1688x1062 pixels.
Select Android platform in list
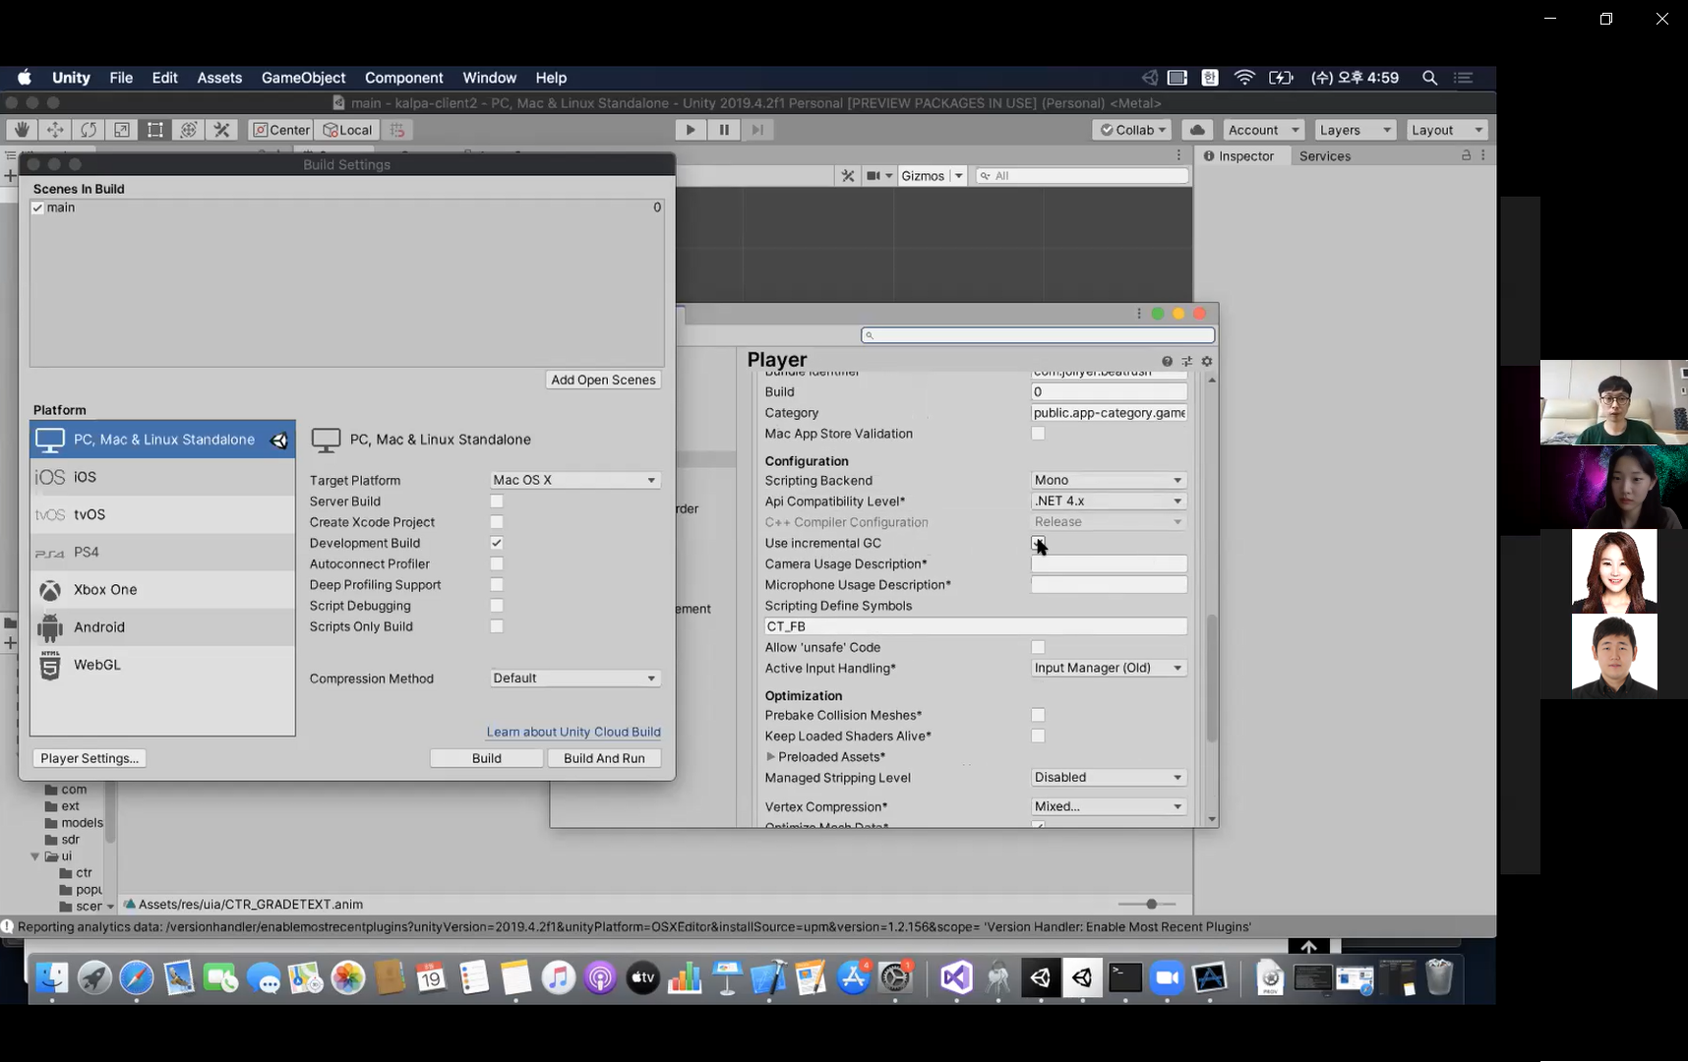click(99, 627)
